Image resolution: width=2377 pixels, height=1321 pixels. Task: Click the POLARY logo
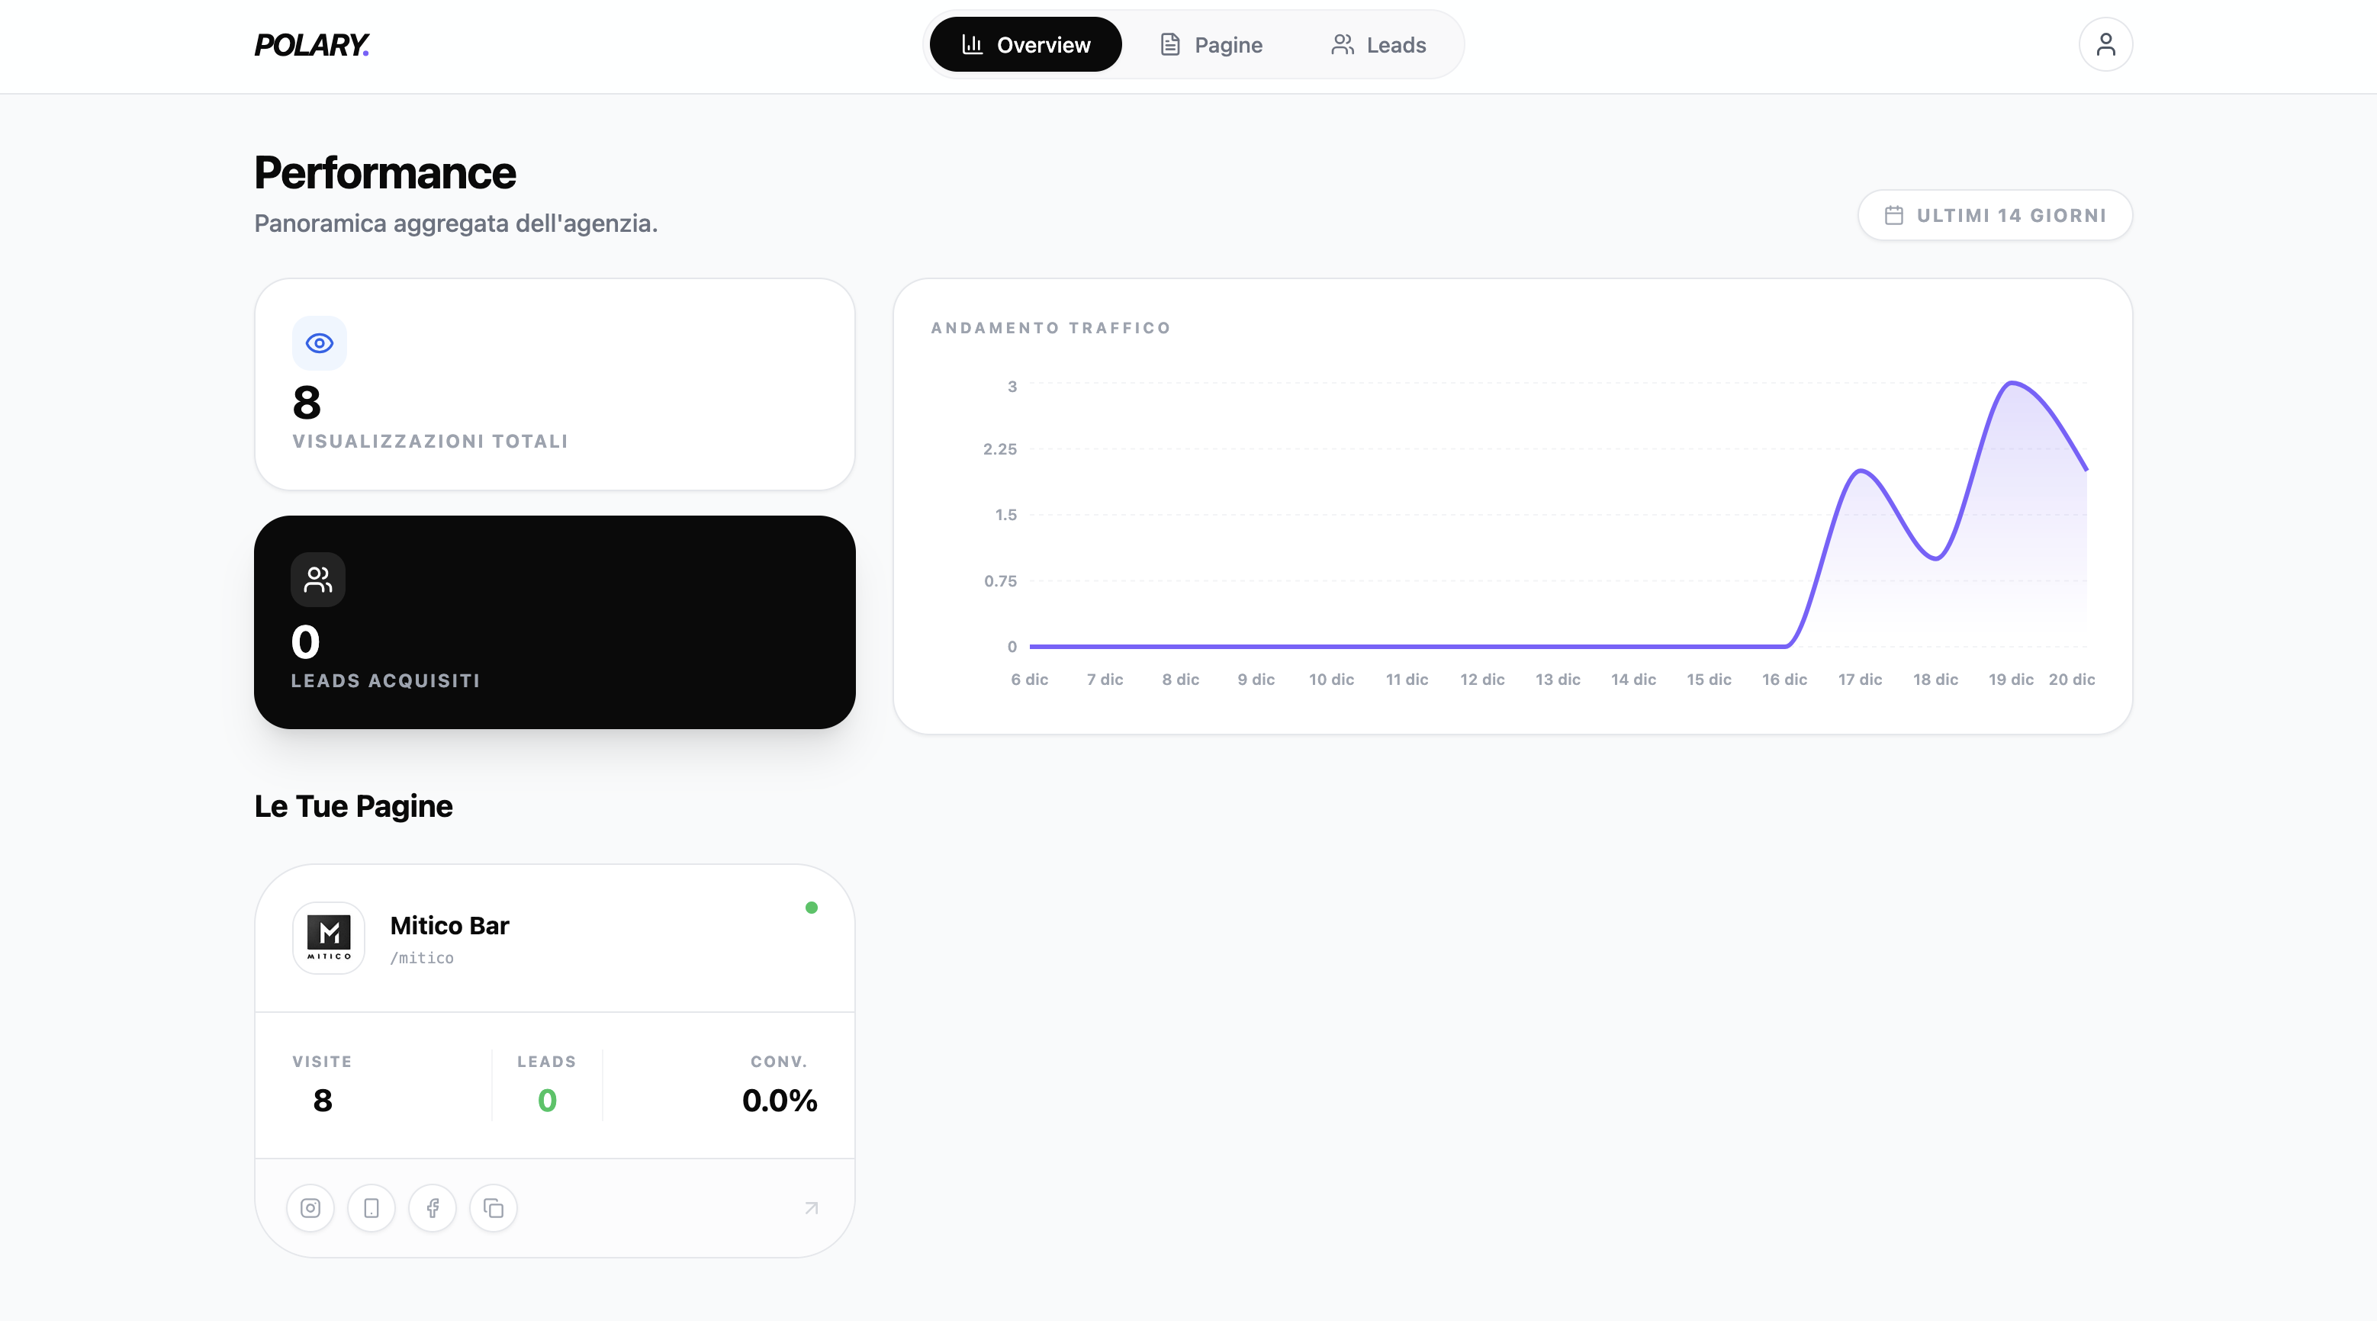312,43
